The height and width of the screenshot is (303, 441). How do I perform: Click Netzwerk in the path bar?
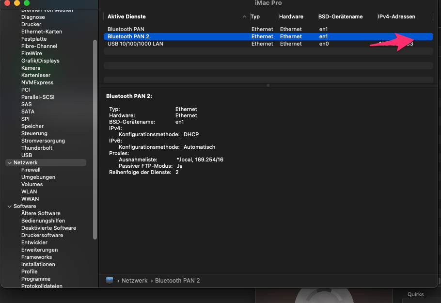pyautogui.click(x=134, y=281)
